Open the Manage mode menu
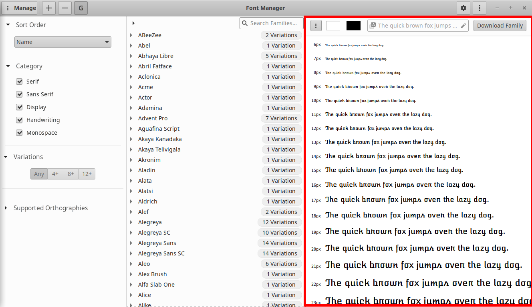532x307 pixels. pos(20,8)
